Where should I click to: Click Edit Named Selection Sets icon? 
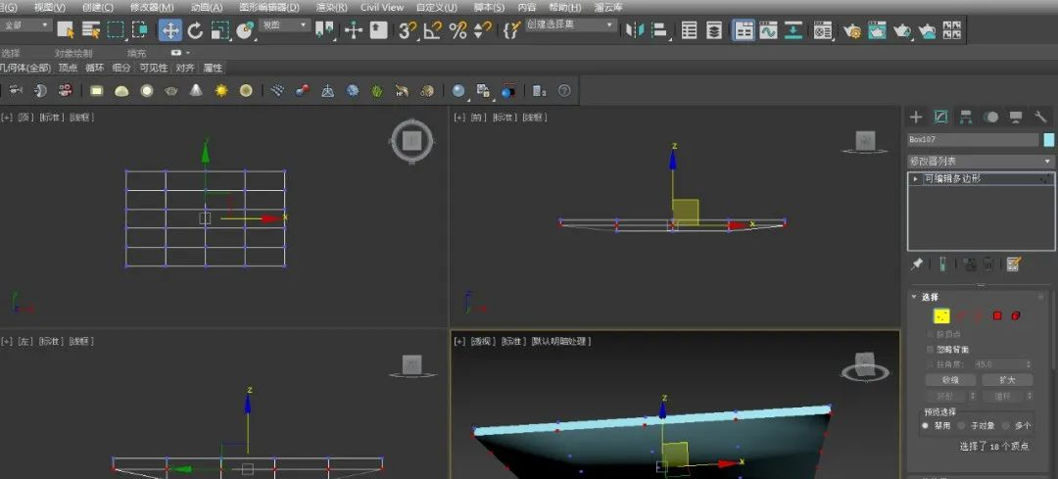(x=512, y=29)
